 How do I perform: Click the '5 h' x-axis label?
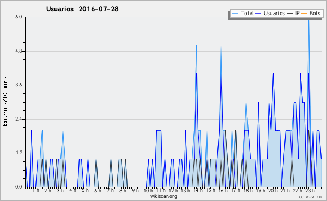click(85, 190)
